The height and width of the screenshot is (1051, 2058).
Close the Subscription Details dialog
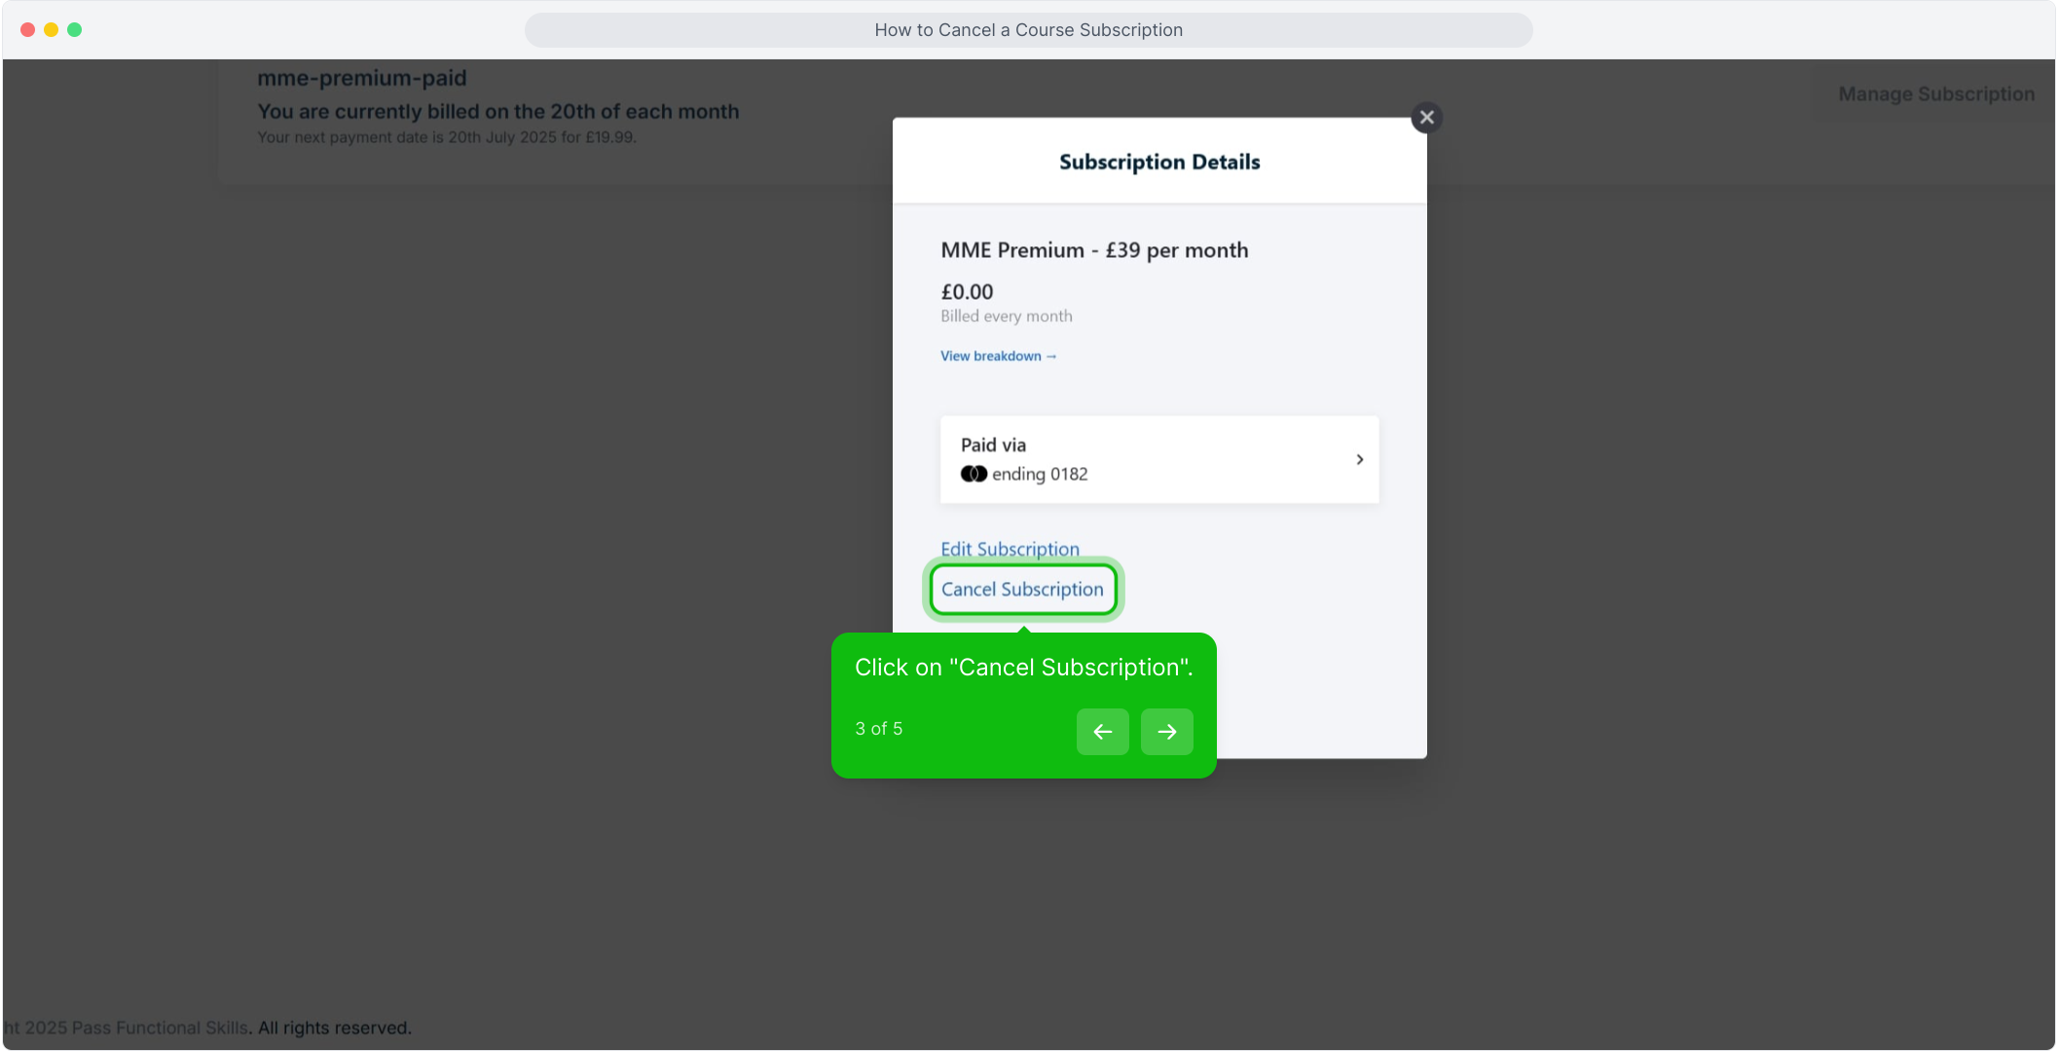1426,118
